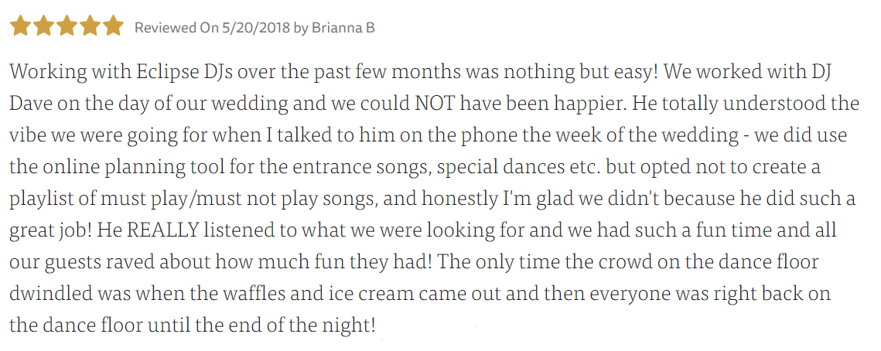Click the fourth gold rating star

coord(90,26)
